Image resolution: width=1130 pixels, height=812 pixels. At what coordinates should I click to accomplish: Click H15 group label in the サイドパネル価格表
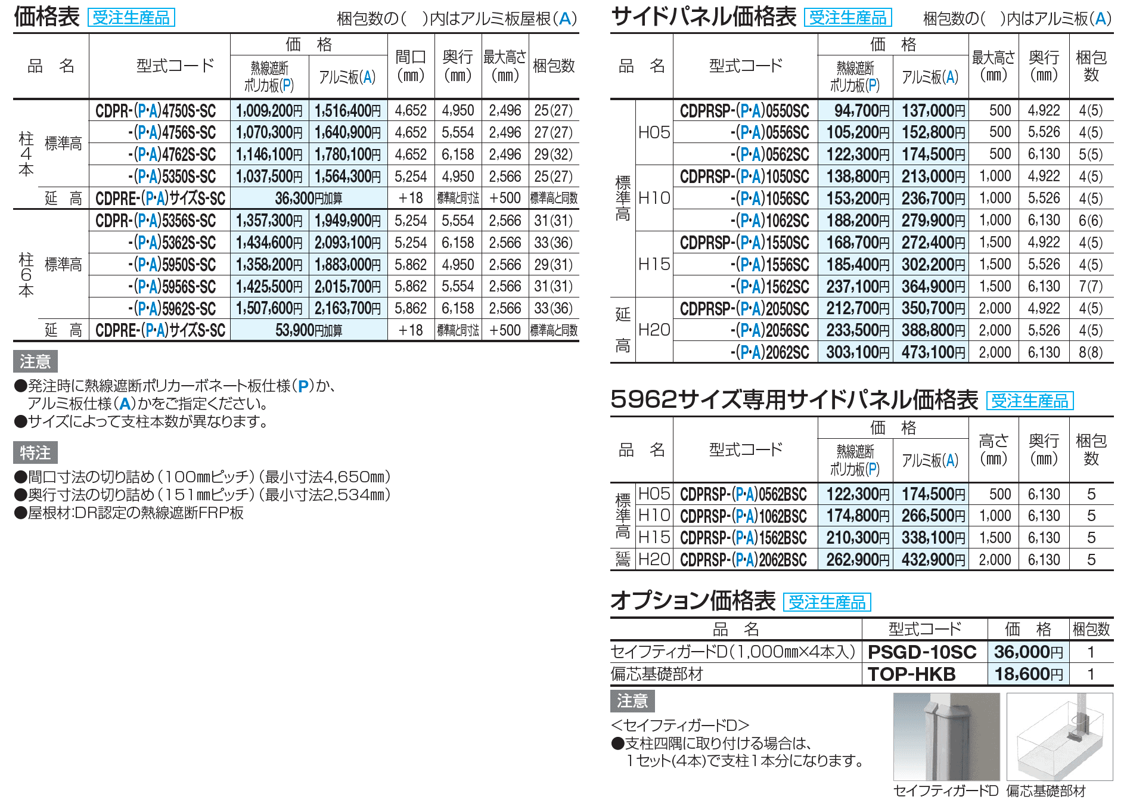pyautogui.click(x=654, y=264)
